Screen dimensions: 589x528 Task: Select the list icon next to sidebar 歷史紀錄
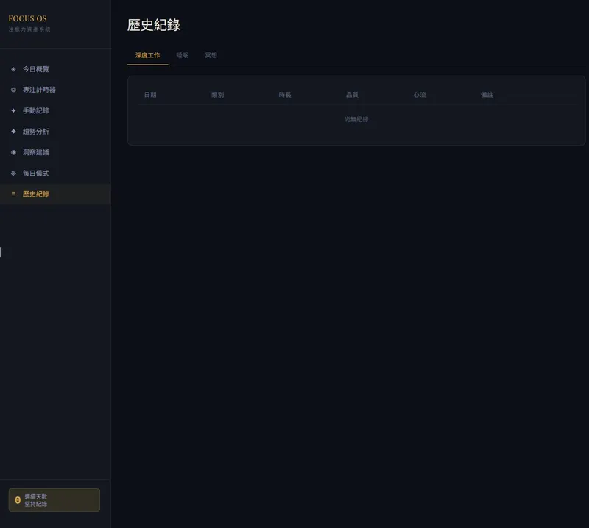tap(13, 194)
